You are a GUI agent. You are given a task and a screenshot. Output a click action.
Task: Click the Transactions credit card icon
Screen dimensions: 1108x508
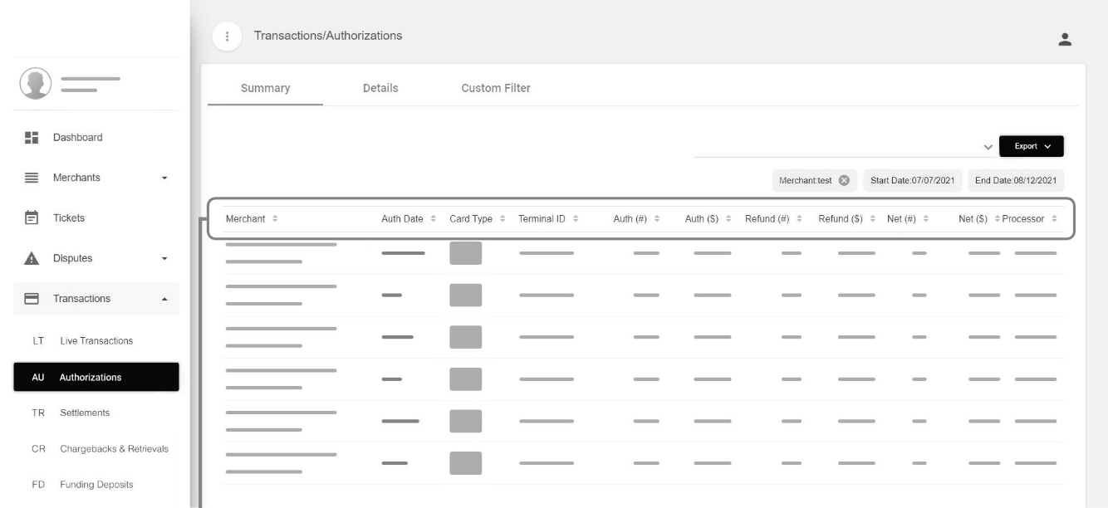32,299
